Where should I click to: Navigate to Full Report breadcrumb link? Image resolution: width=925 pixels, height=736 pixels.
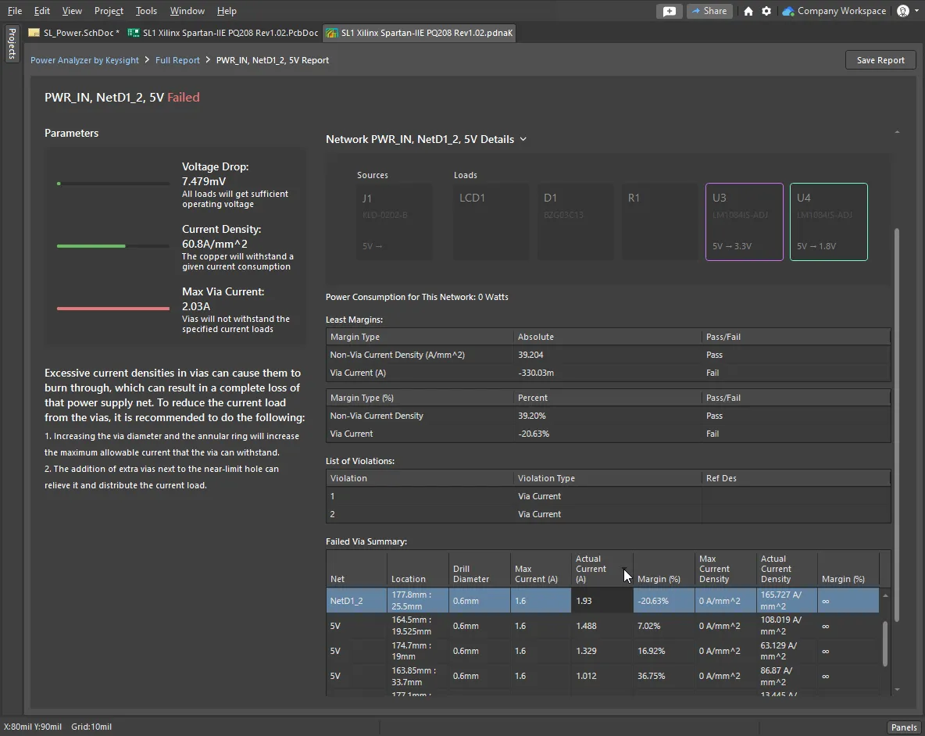[x=177, y=60]
